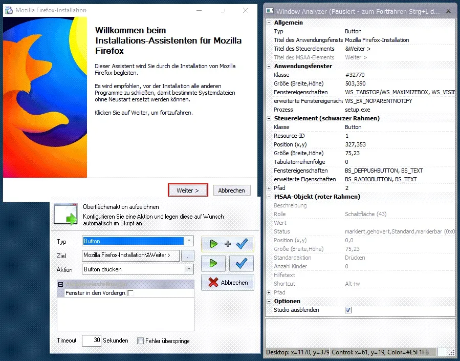Viewport: 460px width, 361px height.
Task: Select the value BS_DEFPUSHBUTTON, BS_TEXT
Action: 384,171
